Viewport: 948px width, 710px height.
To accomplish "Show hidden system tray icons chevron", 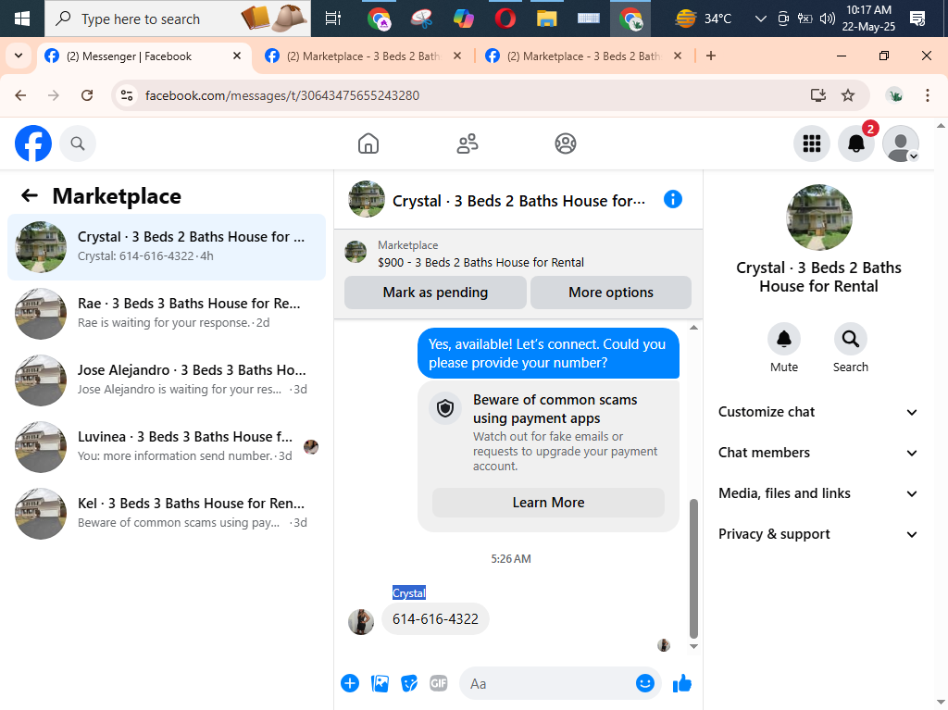I will point(761,19).
